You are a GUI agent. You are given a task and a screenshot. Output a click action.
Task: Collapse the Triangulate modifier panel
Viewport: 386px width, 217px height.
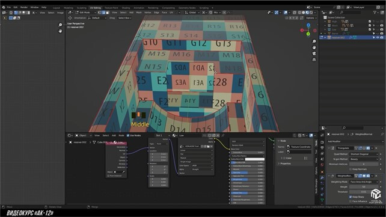[329, 148]
